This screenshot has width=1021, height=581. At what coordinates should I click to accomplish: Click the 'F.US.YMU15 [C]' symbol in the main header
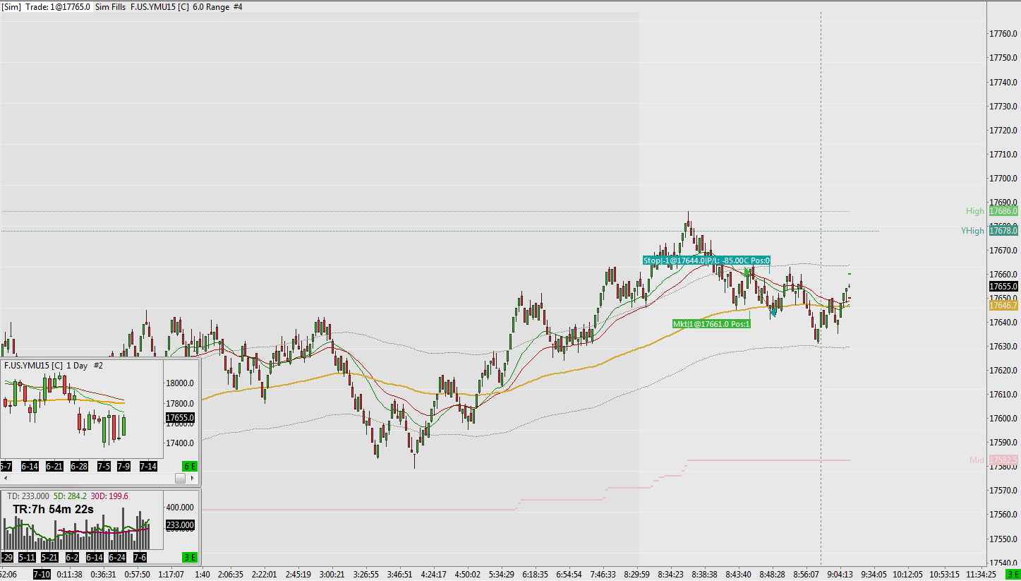(x=159, y=6)
